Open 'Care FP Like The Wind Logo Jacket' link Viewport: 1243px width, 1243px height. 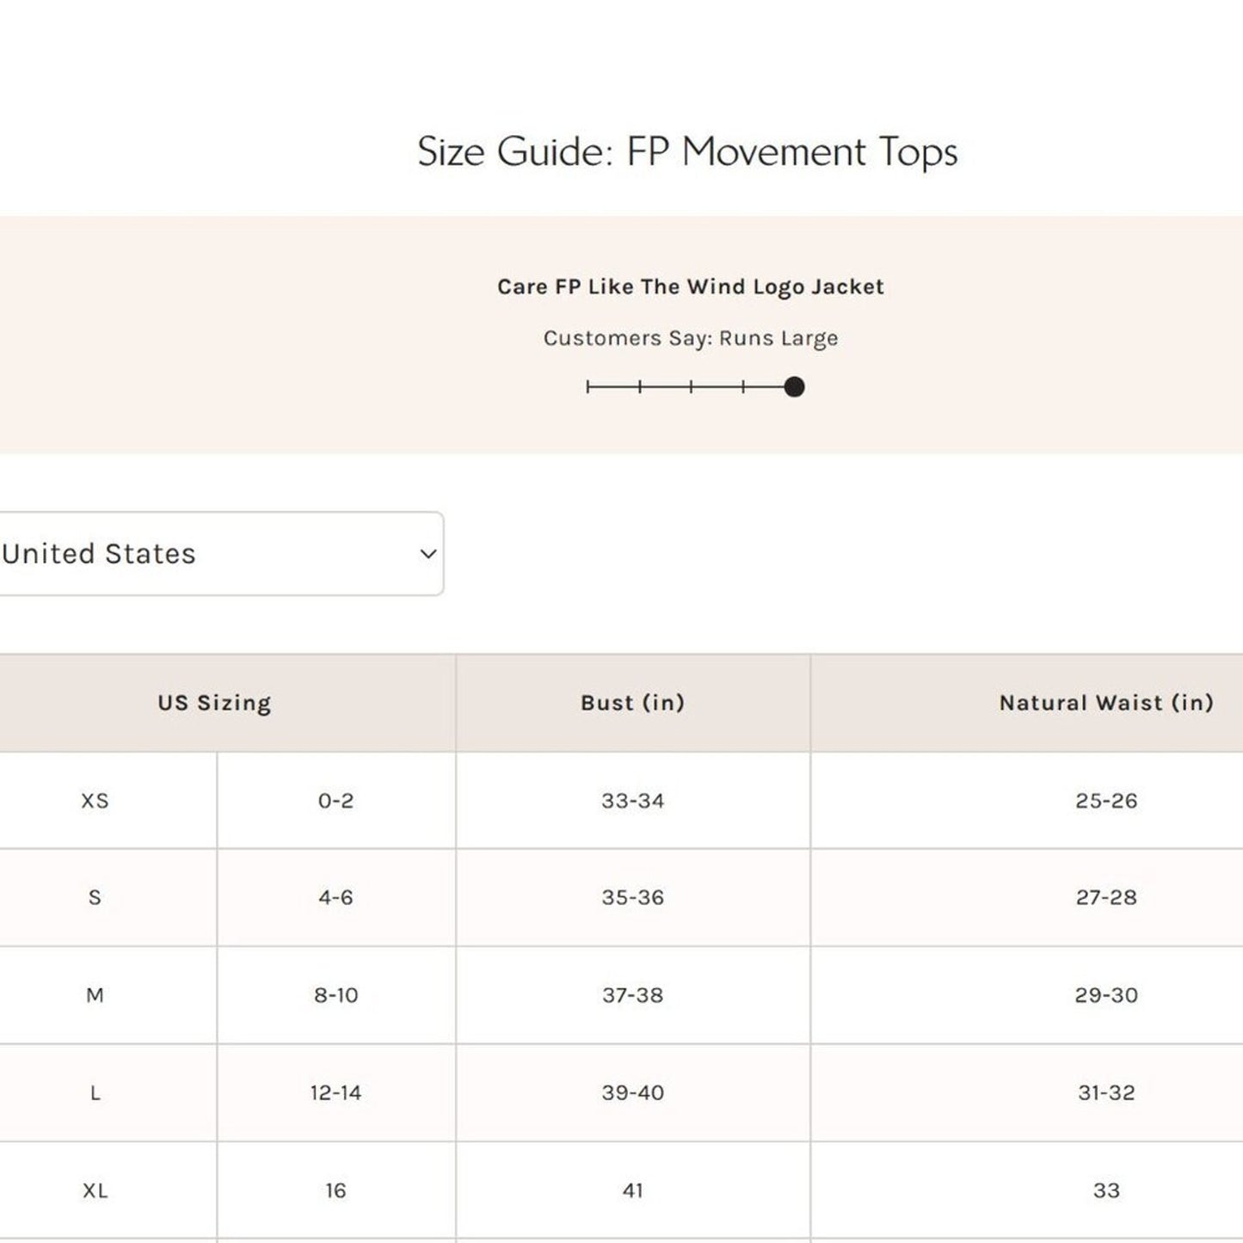(690, 286)
